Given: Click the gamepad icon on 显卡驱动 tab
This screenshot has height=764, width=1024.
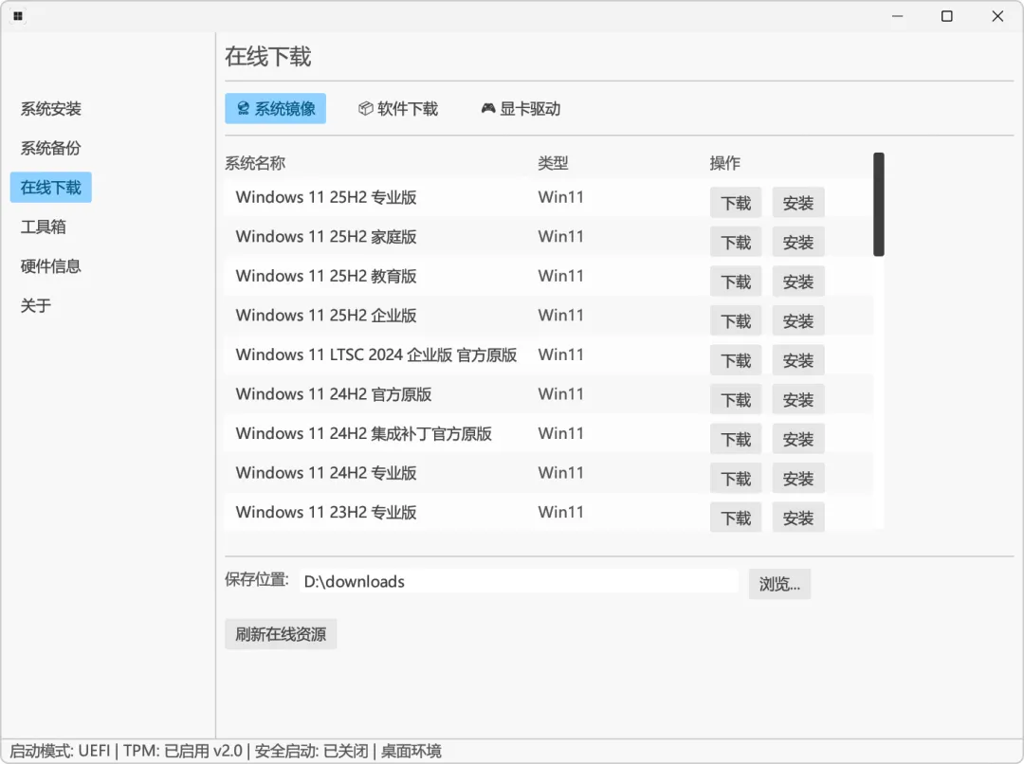Looking at the screenshot, I should [x=488, y=108].
